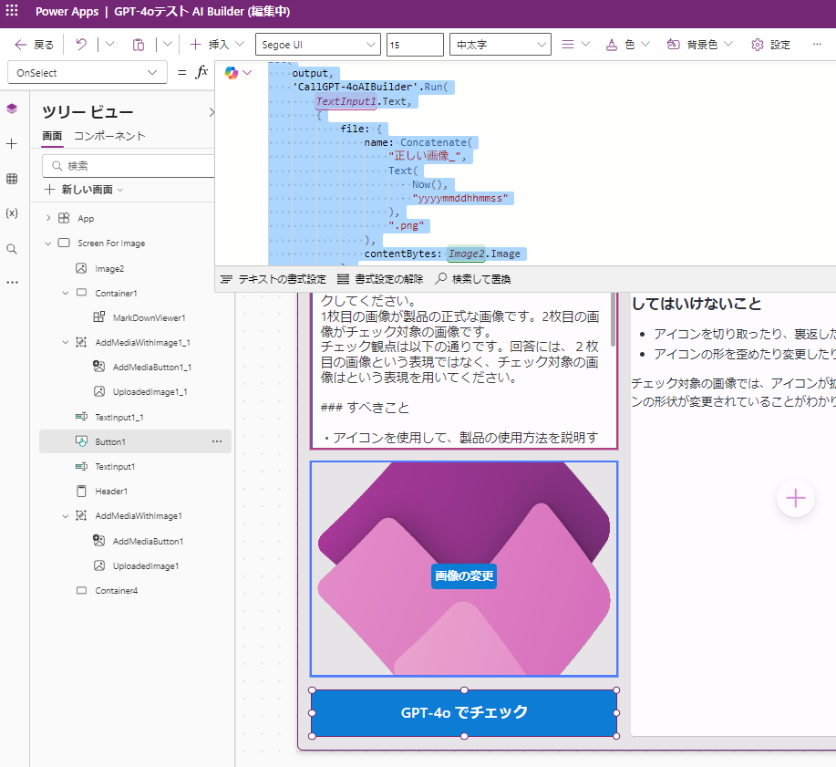The image size is (836, 767).
Task: Click テキストの書式設定 format text
Action: pos(273,279)
